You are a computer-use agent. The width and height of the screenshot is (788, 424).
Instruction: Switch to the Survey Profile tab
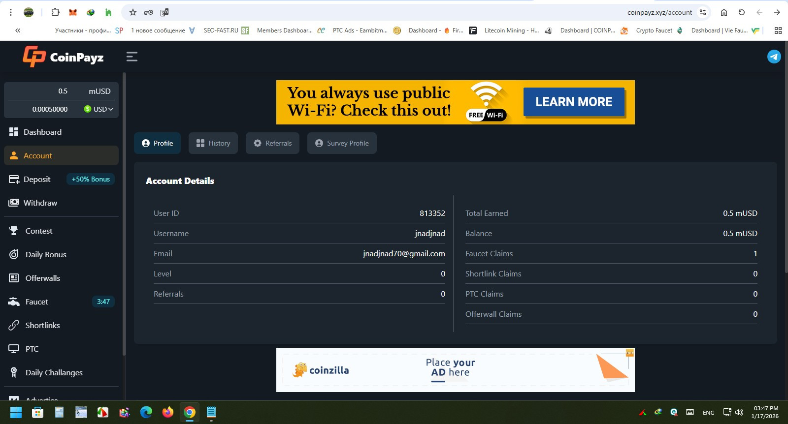point(342,143)
